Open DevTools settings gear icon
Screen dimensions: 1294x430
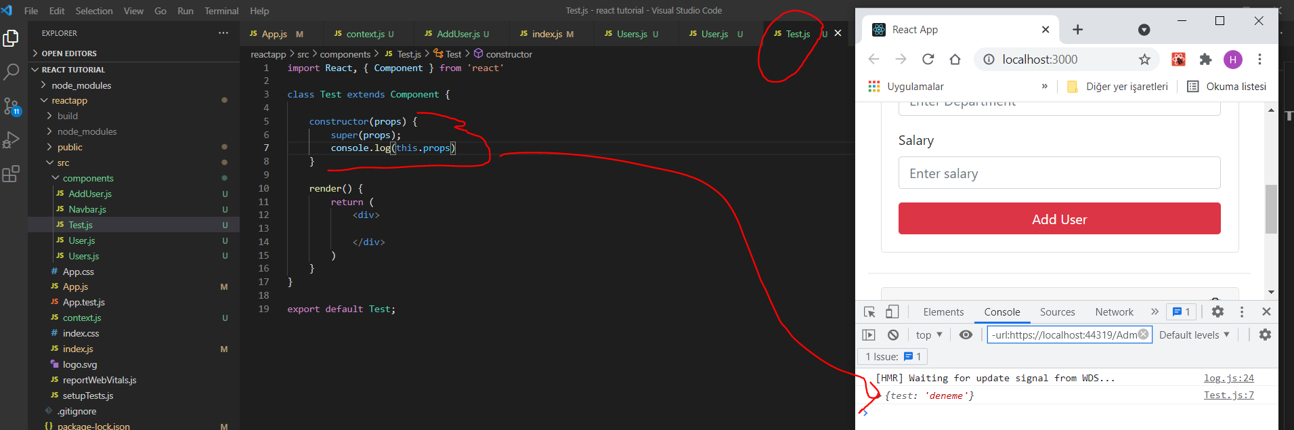[x=1217, y=311]
